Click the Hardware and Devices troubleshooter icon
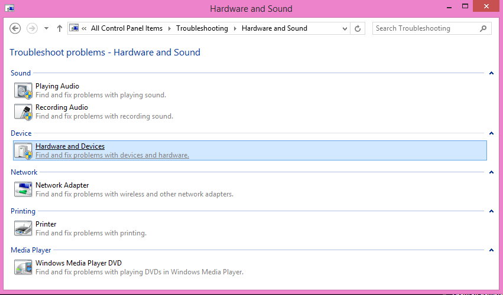The width and height of the screenshot is (503, 295). click(23, 151)
